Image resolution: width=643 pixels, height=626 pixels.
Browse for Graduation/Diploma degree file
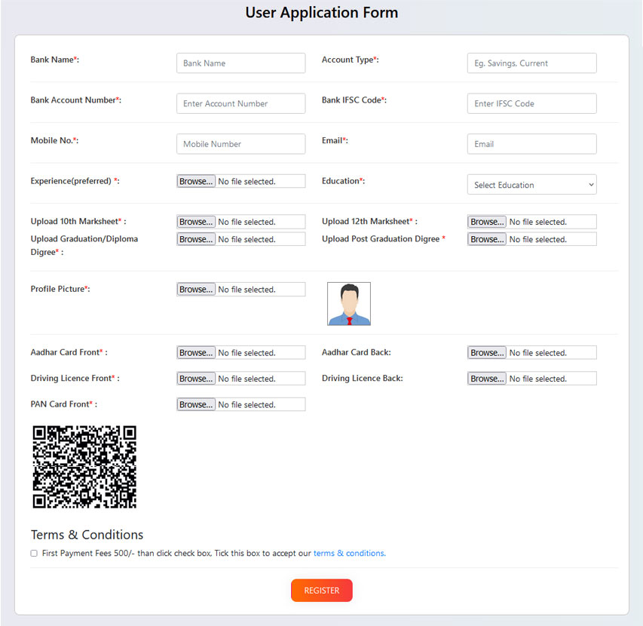coord(196,239)
